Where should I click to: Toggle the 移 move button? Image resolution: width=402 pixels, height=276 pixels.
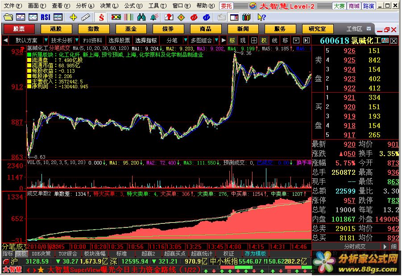(286, 41)
